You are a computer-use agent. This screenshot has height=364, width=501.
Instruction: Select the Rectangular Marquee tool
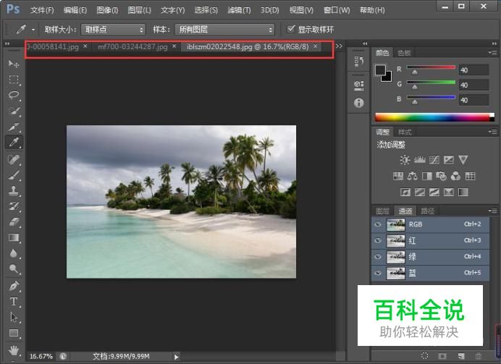pos(13,79)
